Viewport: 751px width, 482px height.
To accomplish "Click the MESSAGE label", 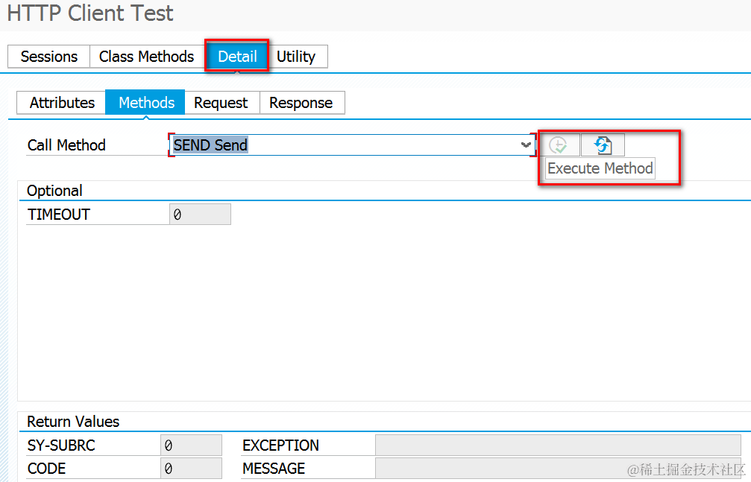I will coord(274,468).
